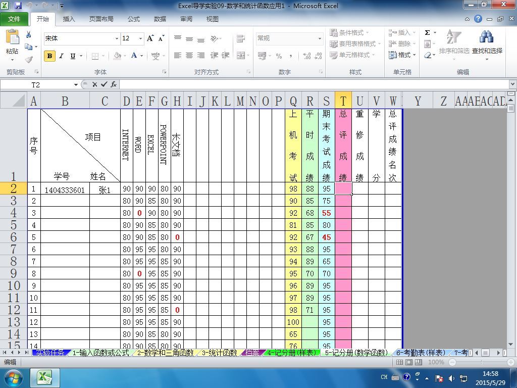Switch to the 审阅 ribbon tab
This screenshot has width=517, height=388.
tap(186, 19)
